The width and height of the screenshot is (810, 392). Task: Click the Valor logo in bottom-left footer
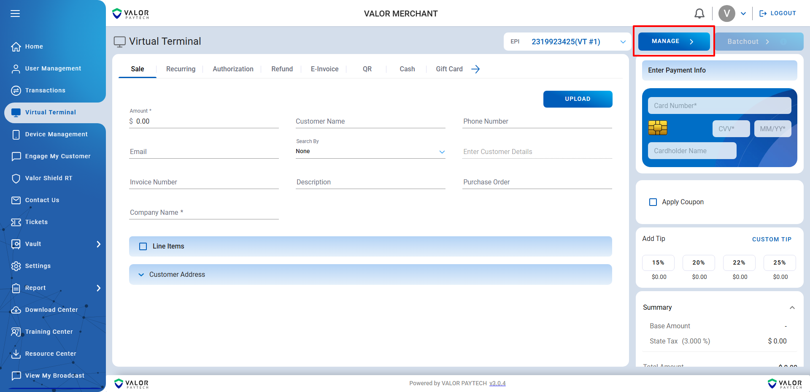pos(131,384)
